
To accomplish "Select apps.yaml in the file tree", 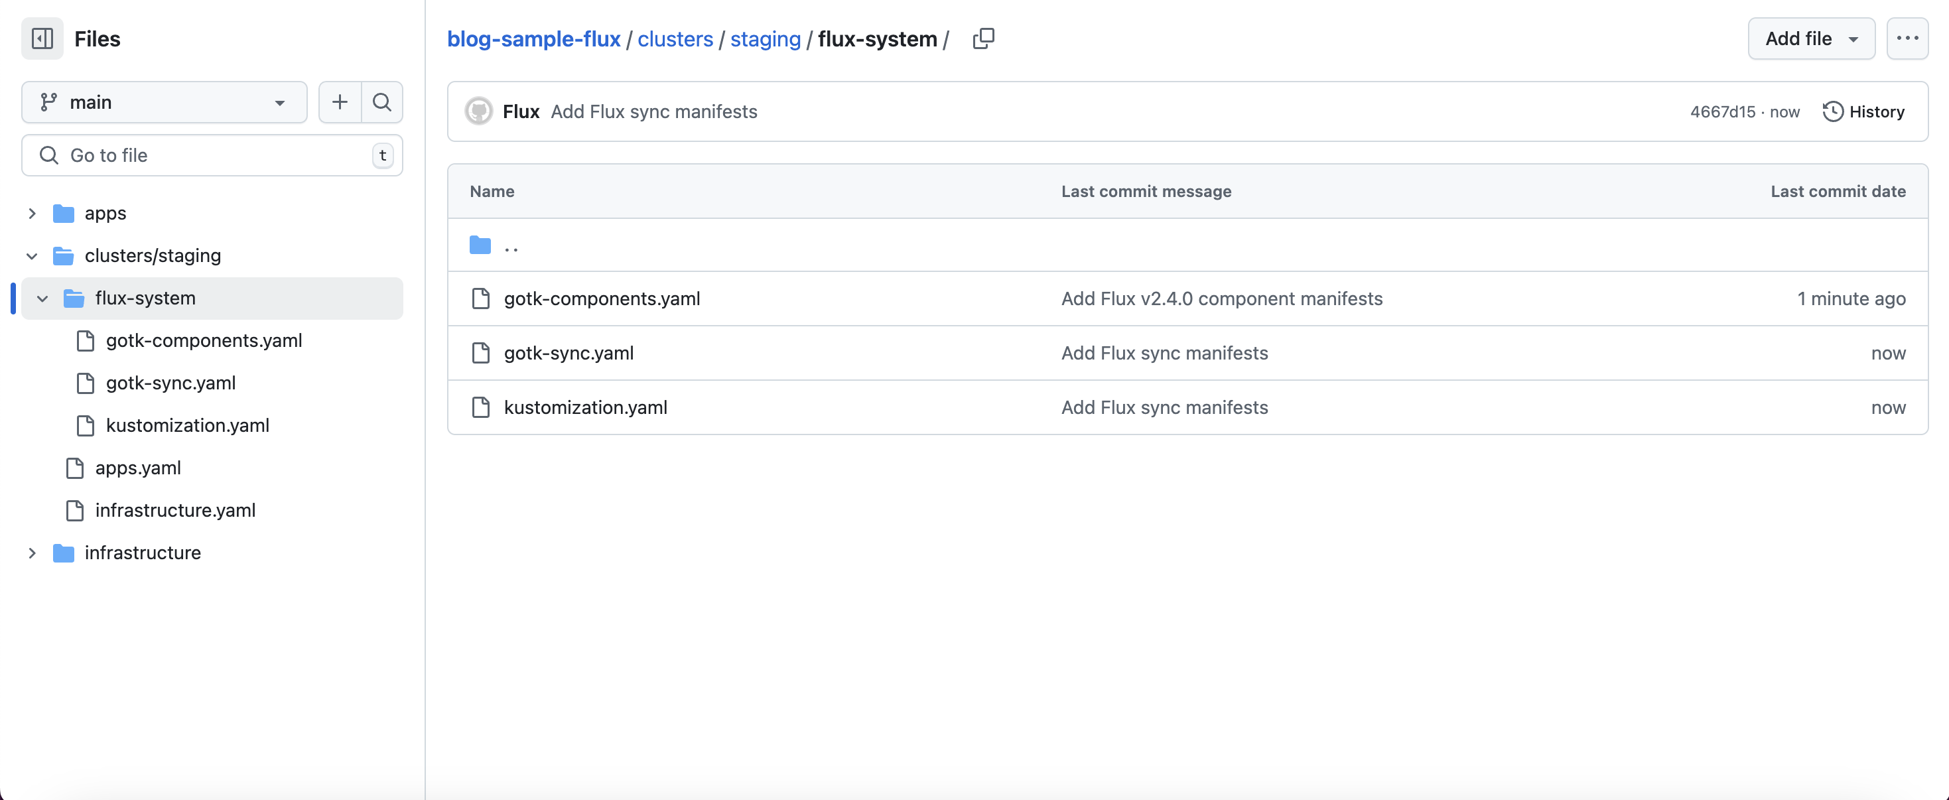I will pyautogui.click(x=138, y=468).
